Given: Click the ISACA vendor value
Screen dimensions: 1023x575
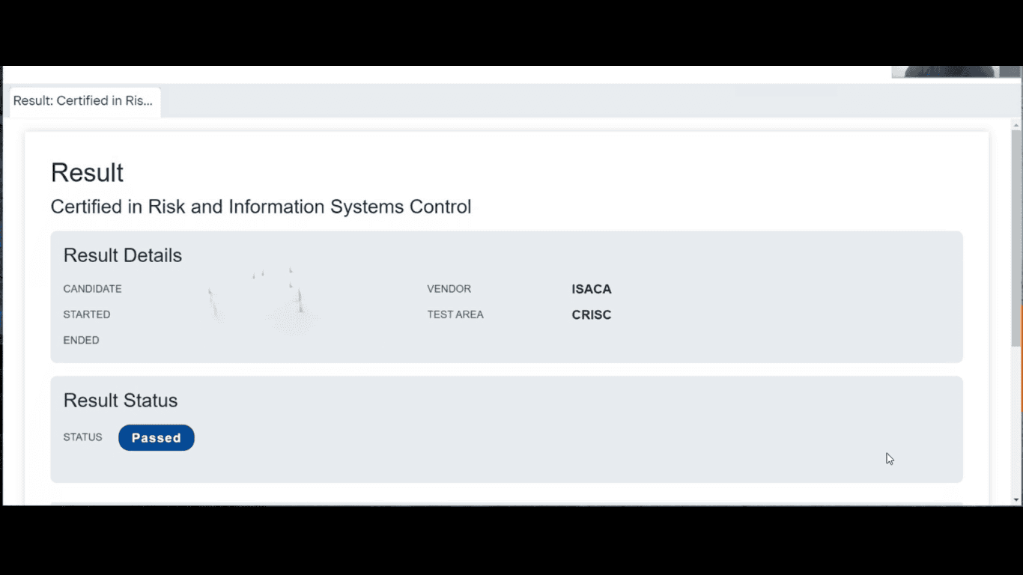Looking at the screenshot, I should click(592, 289).
